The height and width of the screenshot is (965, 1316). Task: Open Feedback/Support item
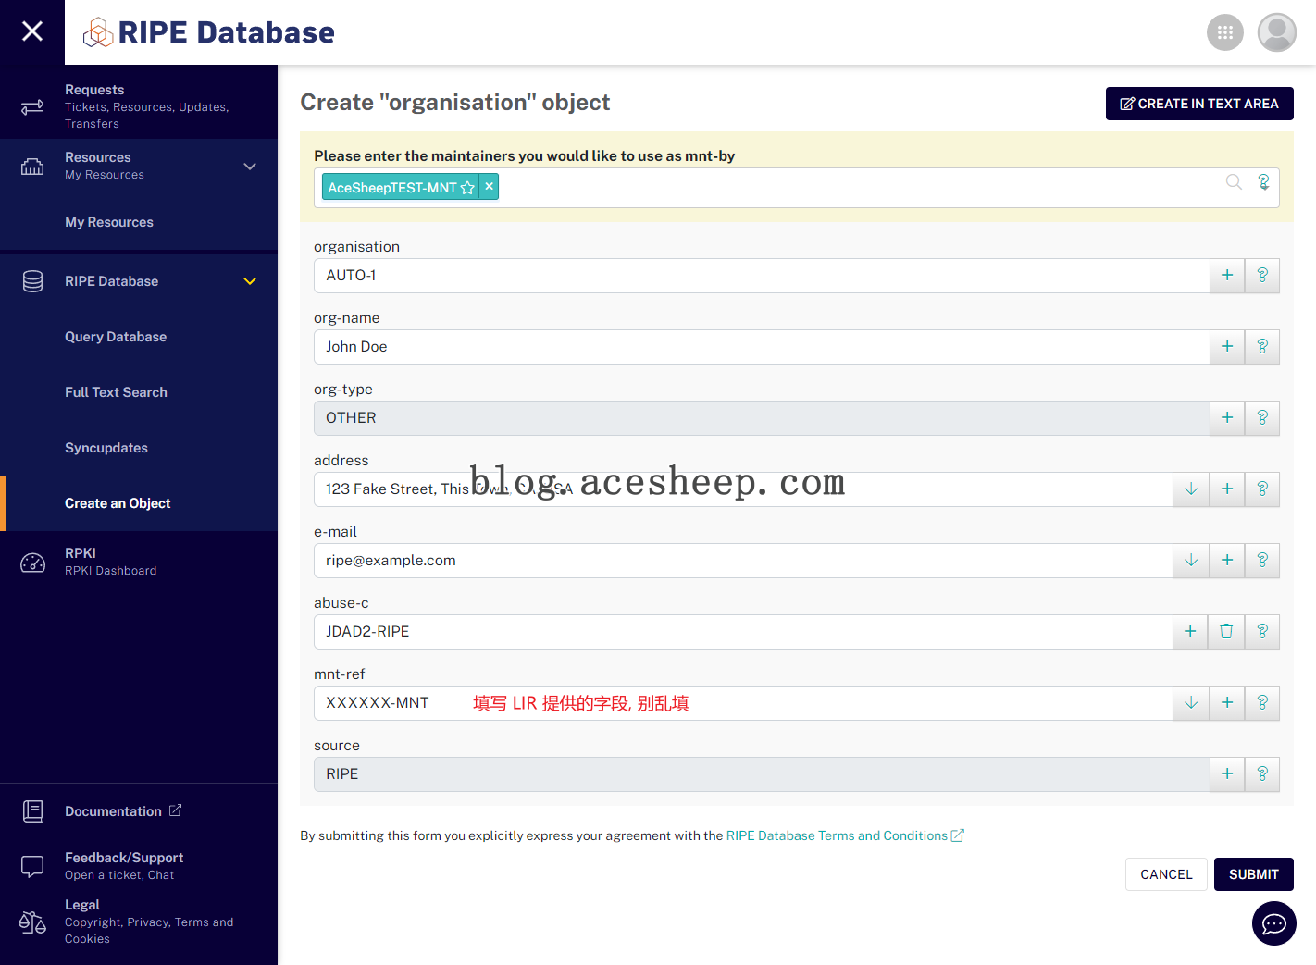[x=124, y=865]
